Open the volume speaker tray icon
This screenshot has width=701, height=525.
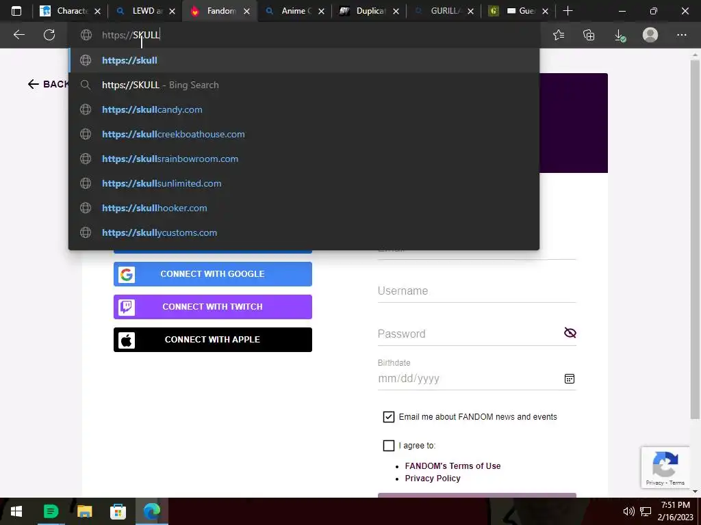click(628, 511)
